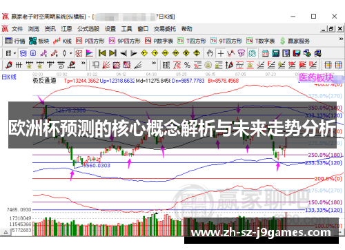Open the 文件 menu
Screen dimensions: 345x250
tap(17, 29)
